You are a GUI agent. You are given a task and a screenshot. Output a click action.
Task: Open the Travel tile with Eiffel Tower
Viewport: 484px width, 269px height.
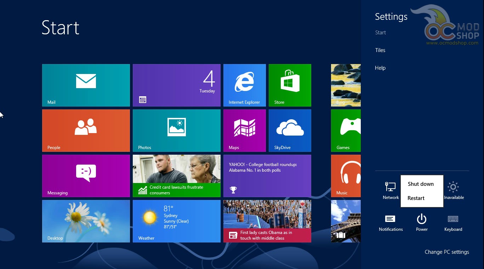pos(346,221)
